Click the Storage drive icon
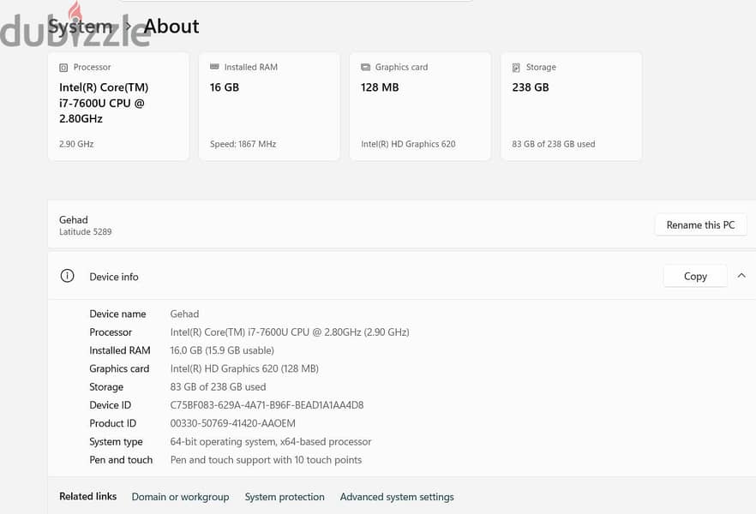This screenshot has width=756, height=514. [516, 68]
